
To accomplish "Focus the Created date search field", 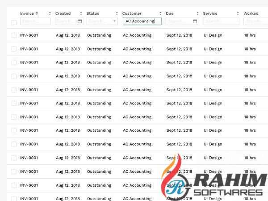I will tap(69, 21).
